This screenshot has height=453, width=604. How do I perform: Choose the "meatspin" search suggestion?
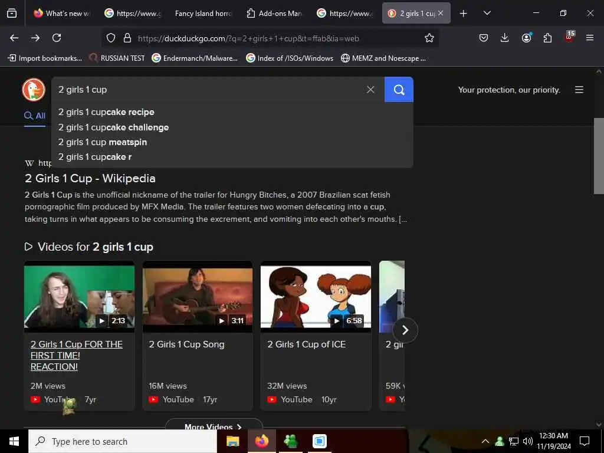(232, 142)
